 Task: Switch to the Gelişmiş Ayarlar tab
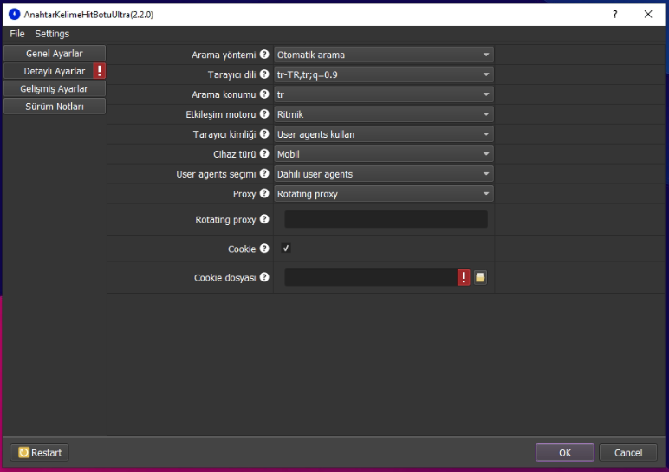pos(54,88)
